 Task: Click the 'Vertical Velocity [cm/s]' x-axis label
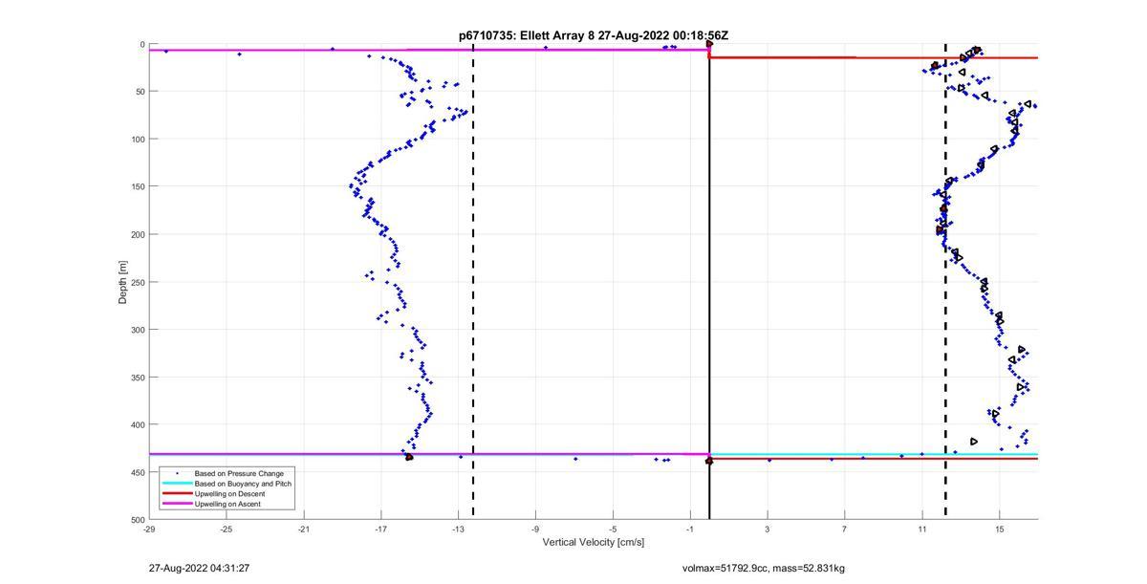point(594,542)
